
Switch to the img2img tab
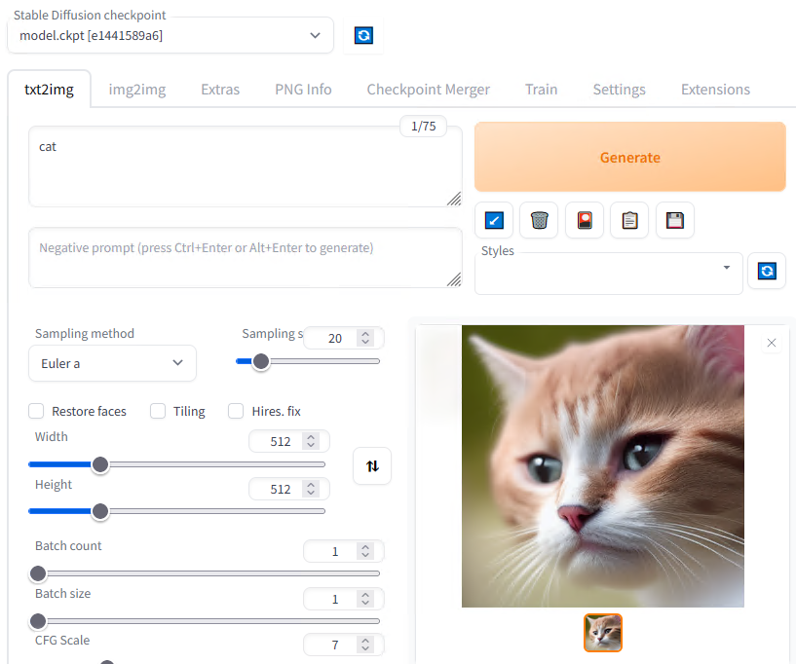point(136,89)
